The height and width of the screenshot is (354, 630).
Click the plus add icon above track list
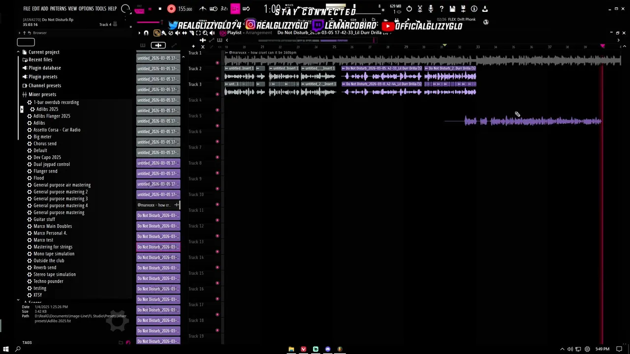coord(193,46)
